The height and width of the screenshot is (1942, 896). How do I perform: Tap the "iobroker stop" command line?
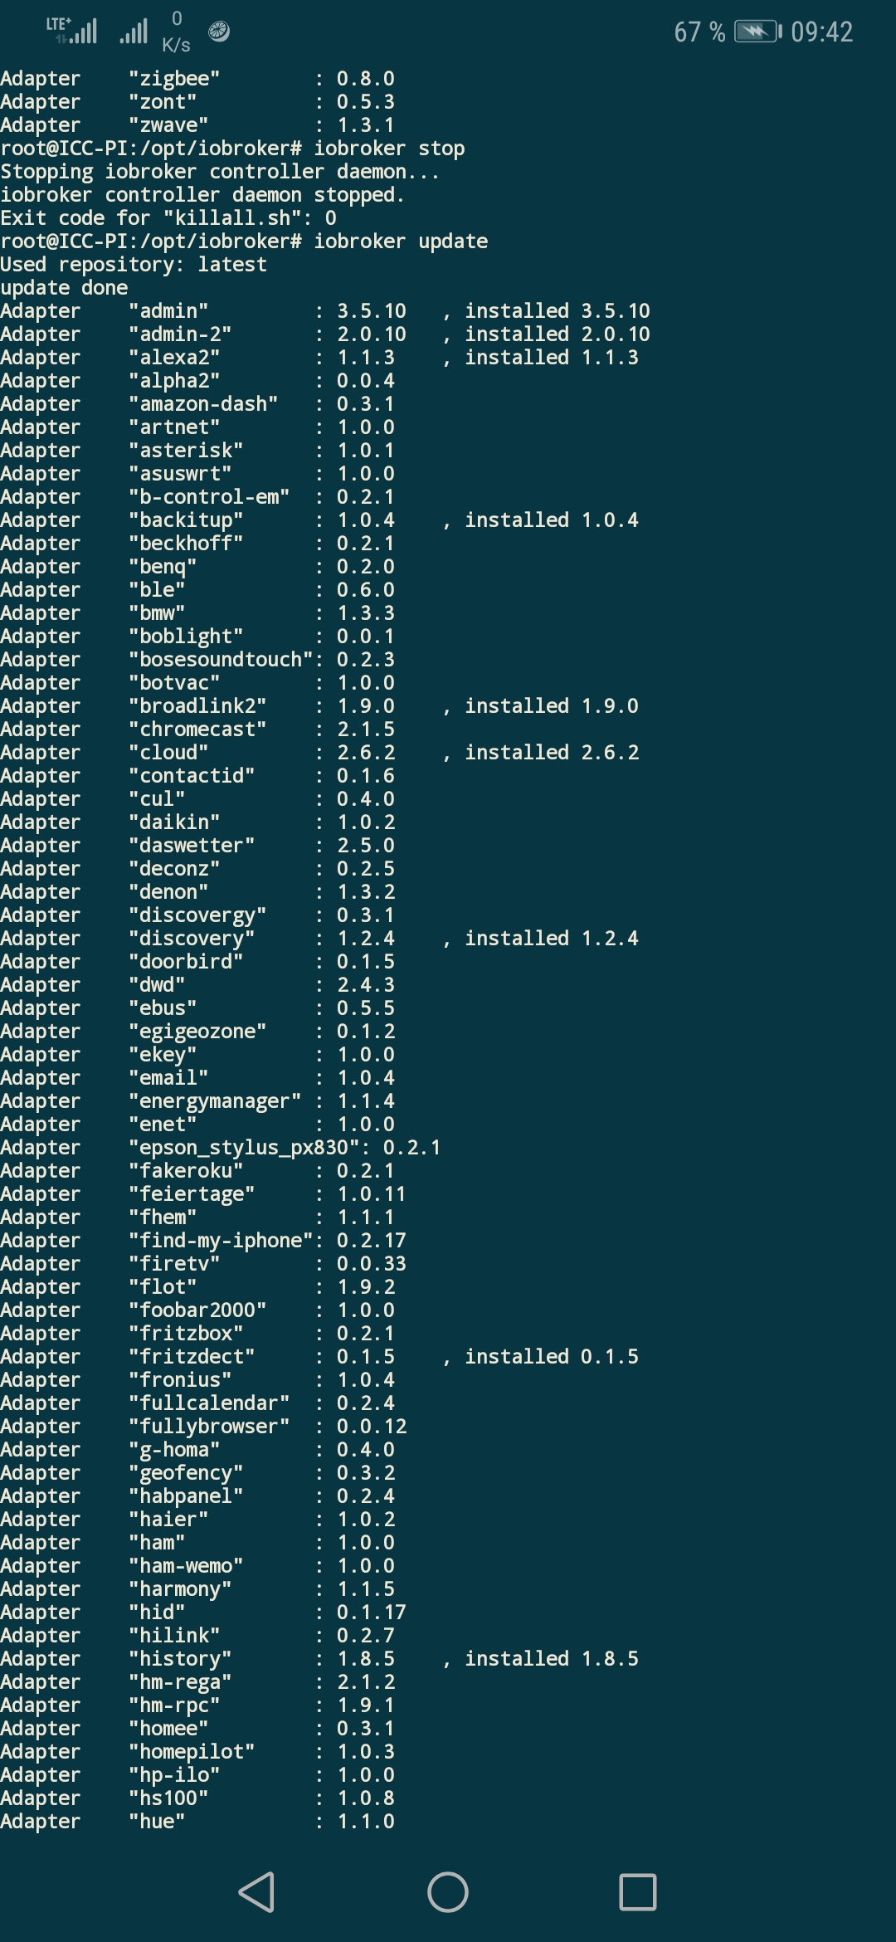[x=232, y=149]
